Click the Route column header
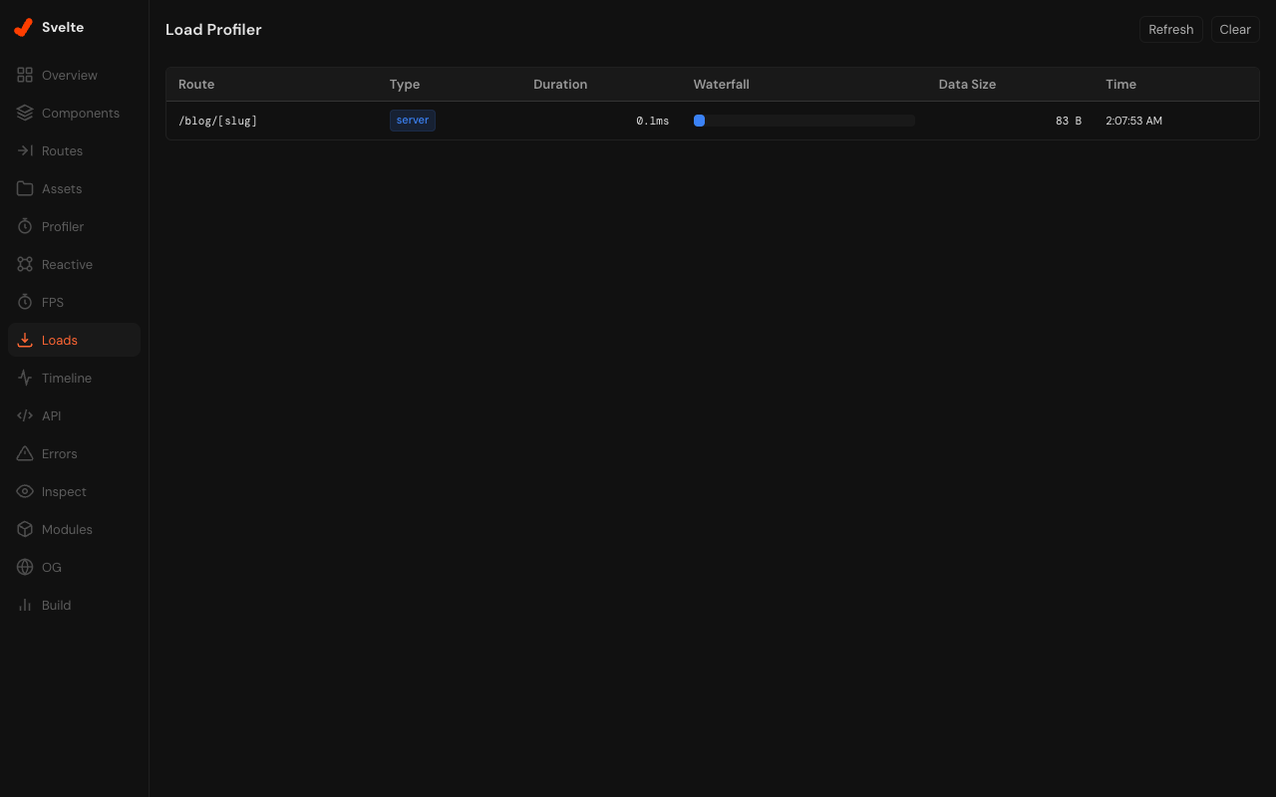 tap(196, 85)
